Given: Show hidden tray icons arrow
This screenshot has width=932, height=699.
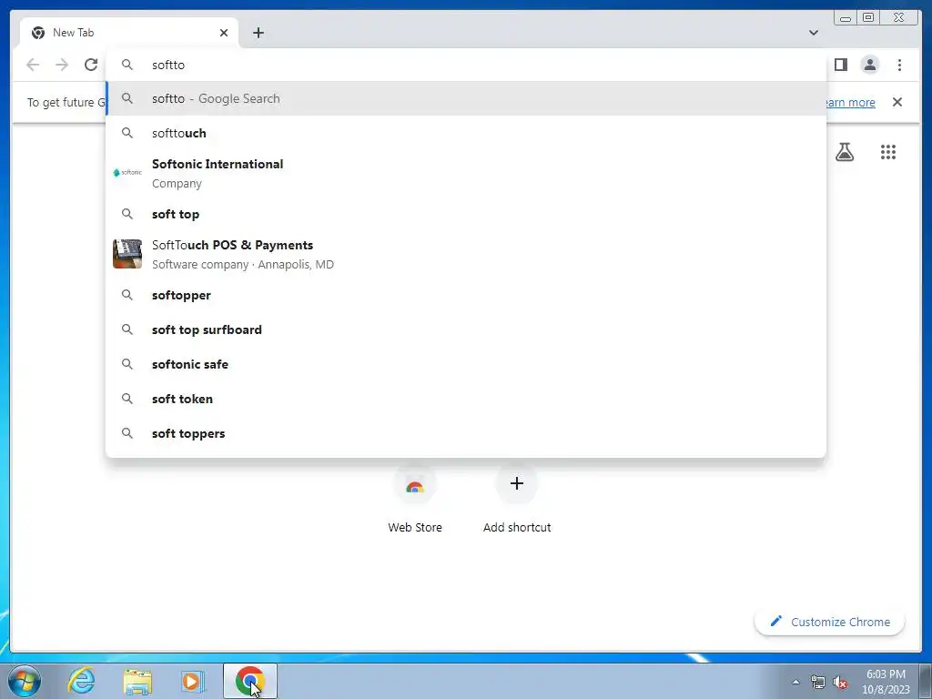Looking at the screenshot, I should [x=795, y=682].
